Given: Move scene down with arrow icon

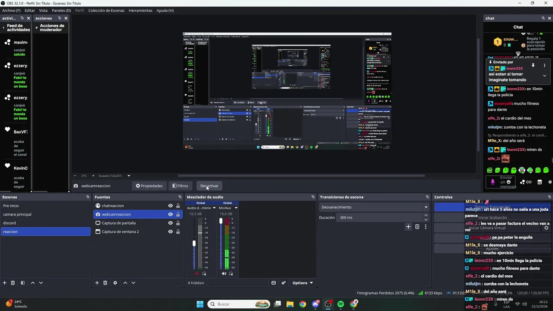Looking at the screenshot, I should 41,283.
